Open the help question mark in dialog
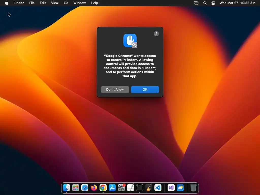This screenshot has height=195, width=260. pos(156,34)
